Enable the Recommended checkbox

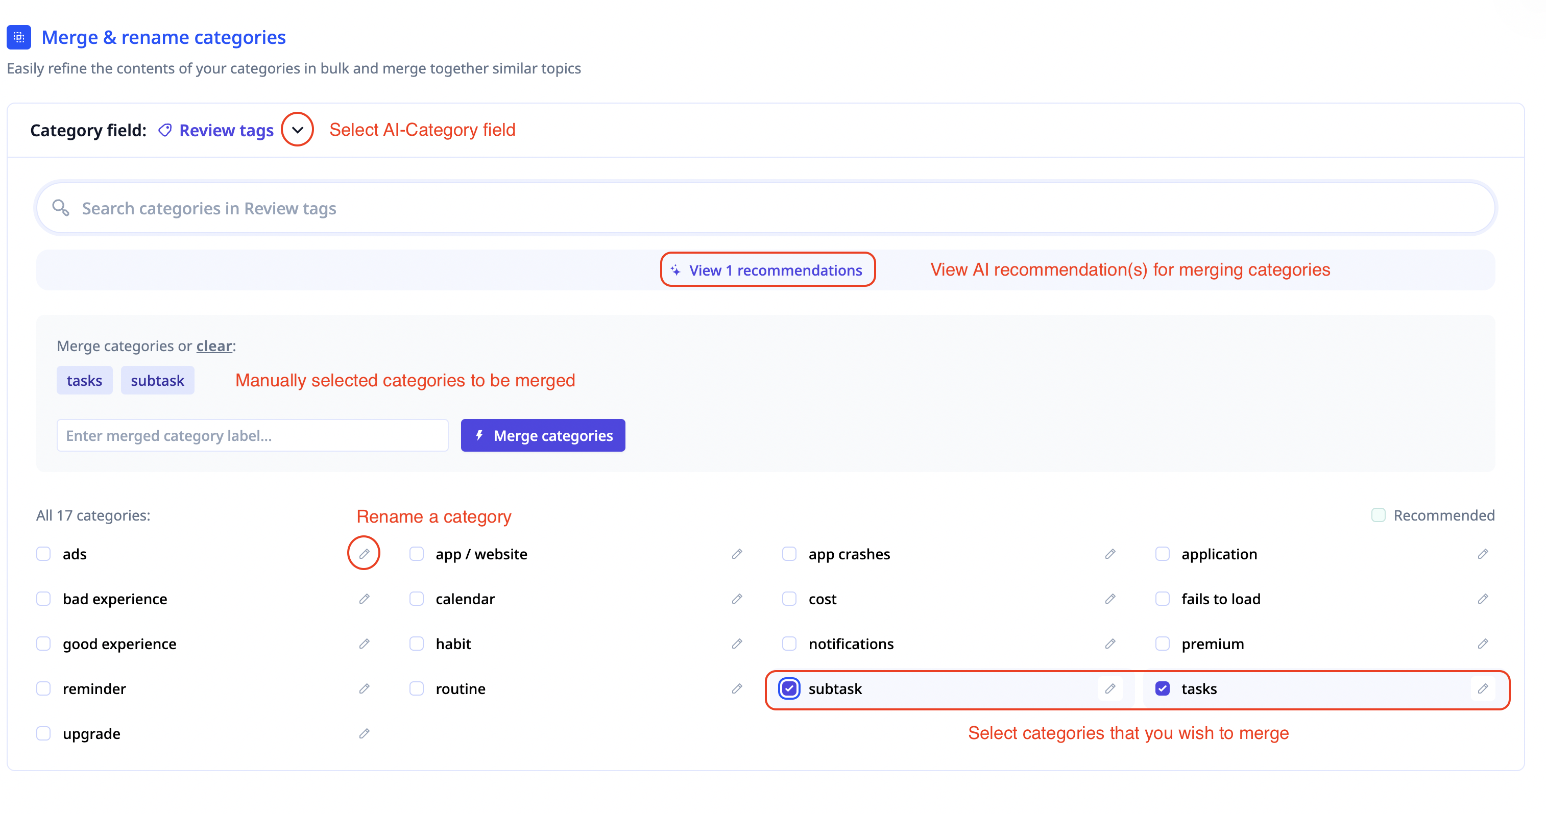tap(1378, 514)
